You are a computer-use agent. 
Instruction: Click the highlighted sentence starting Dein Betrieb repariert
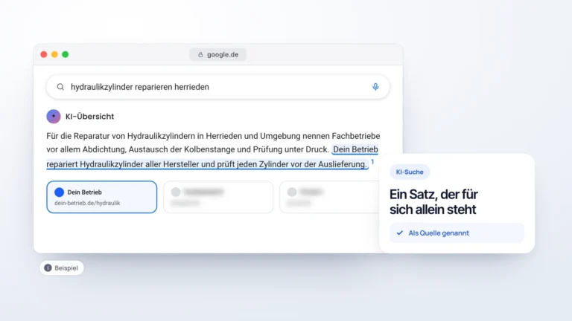[207, 164]
